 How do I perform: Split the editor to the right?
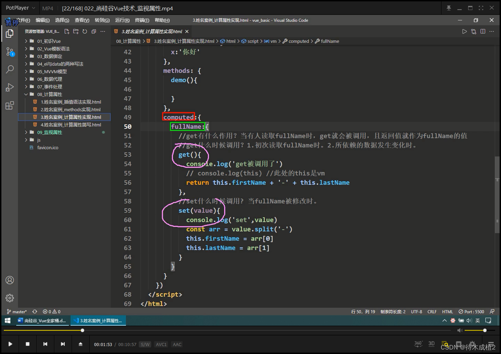[483, 31]
